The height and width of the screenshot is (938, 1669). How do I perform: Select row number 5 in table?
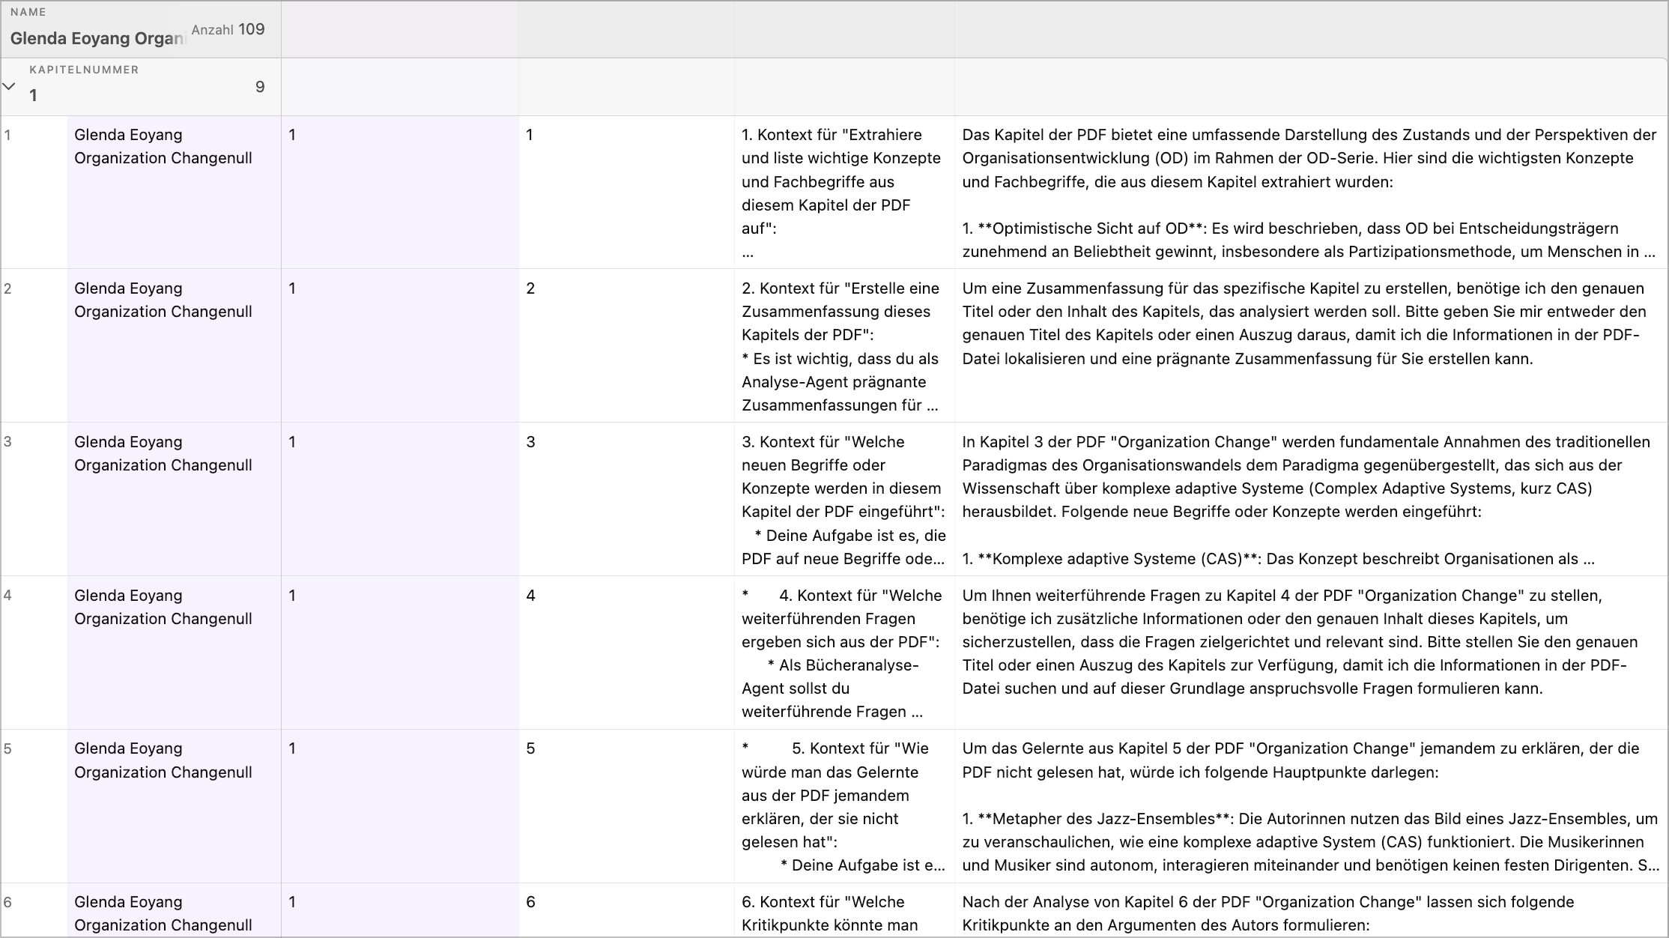point(7,748)
